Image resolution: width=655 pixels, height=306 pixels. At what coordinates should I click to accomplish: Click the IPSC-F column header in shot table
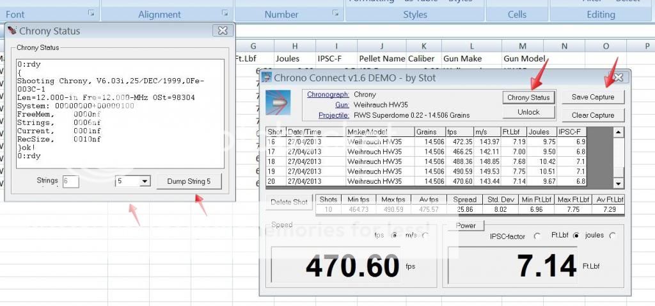(572, 132)
